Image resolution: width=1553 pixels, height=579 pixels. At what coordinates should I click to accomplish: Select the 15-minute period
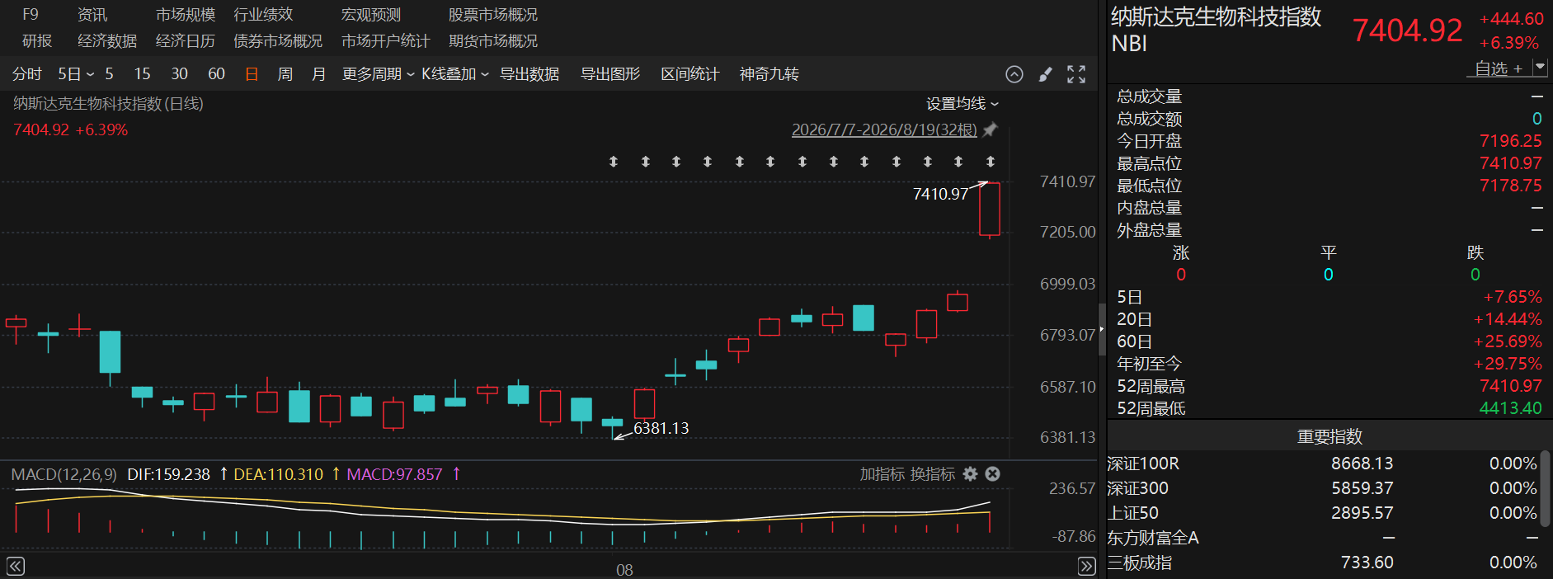142,74
